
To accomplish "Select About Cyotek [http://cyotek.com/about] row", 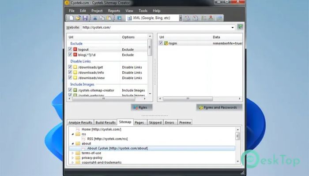I will tap(152, 148).
